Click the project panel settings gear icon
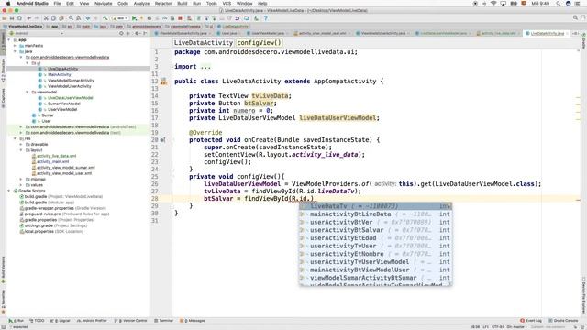The image size is (587, 330). (x=137, y=33)
